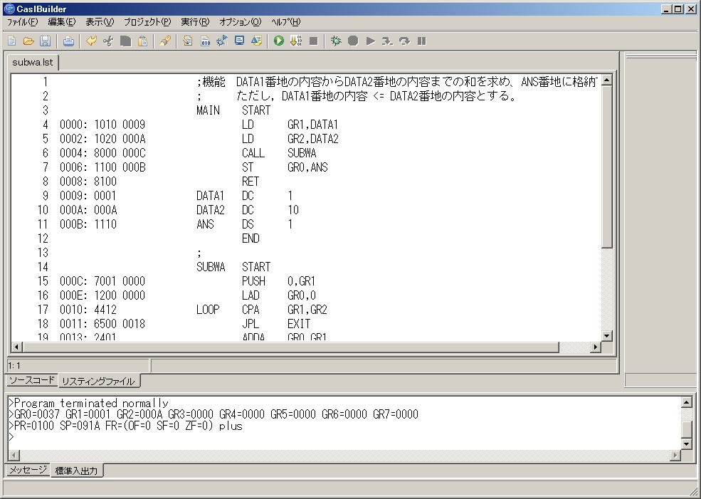Image resolution: width=701 pixels, height=499 pixels.
Task: Open the プロジェクト(P) menu
Action: [147, 22]
